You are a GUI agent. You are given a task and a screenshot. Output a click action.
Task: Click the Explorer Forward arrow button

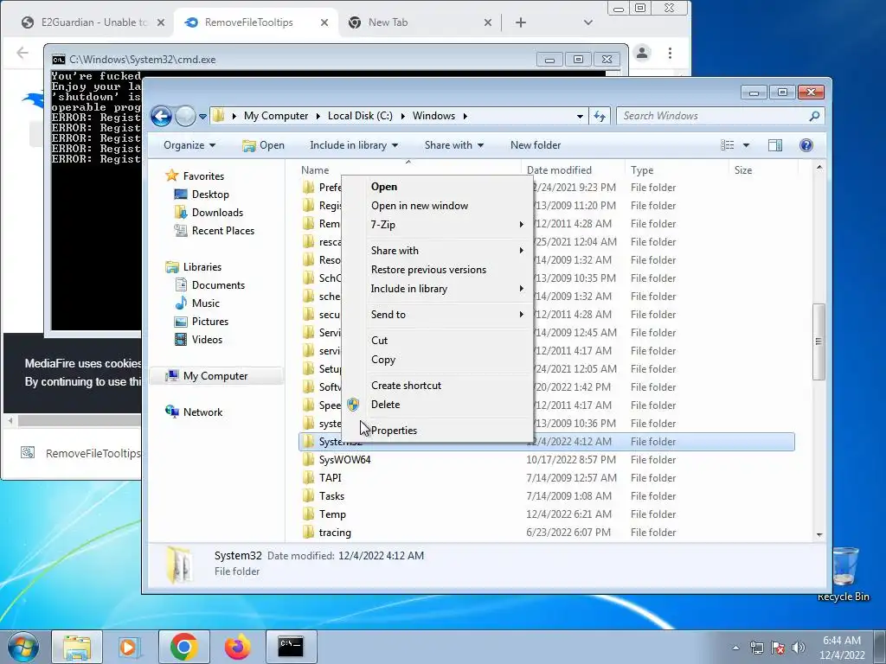pyautogui.click(x=185, y=117)
